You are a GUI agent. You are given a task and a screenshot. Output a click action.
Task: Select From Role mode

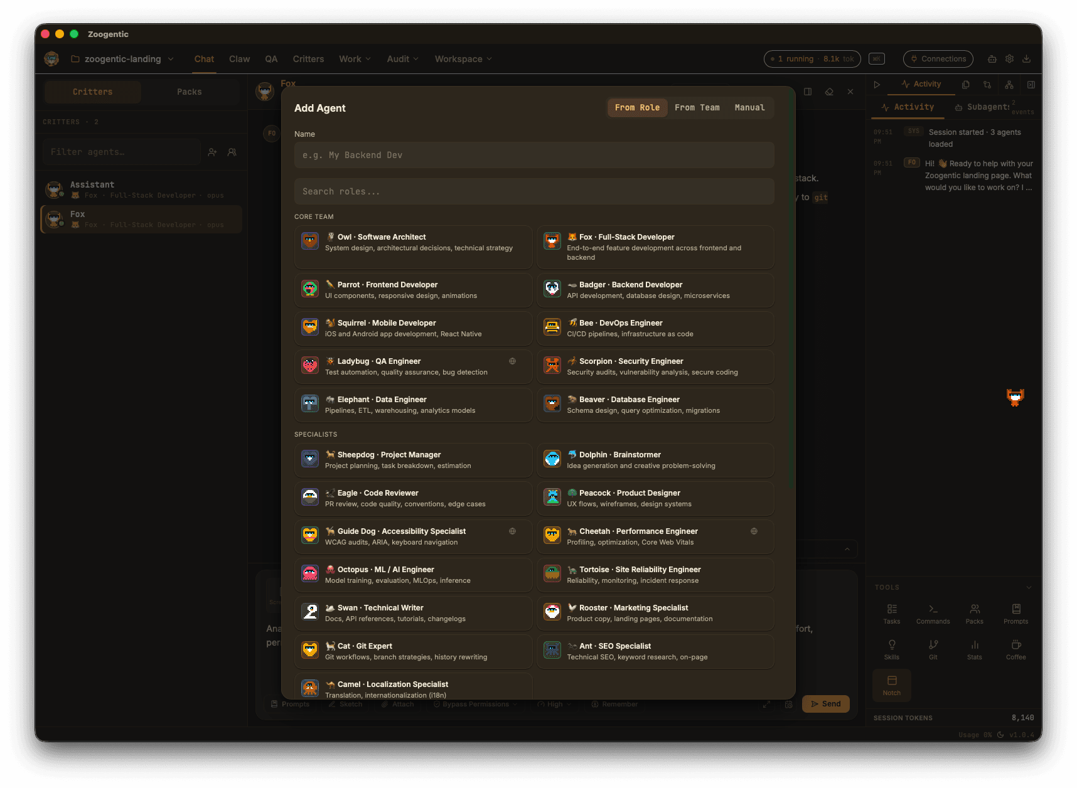(637, 108)
